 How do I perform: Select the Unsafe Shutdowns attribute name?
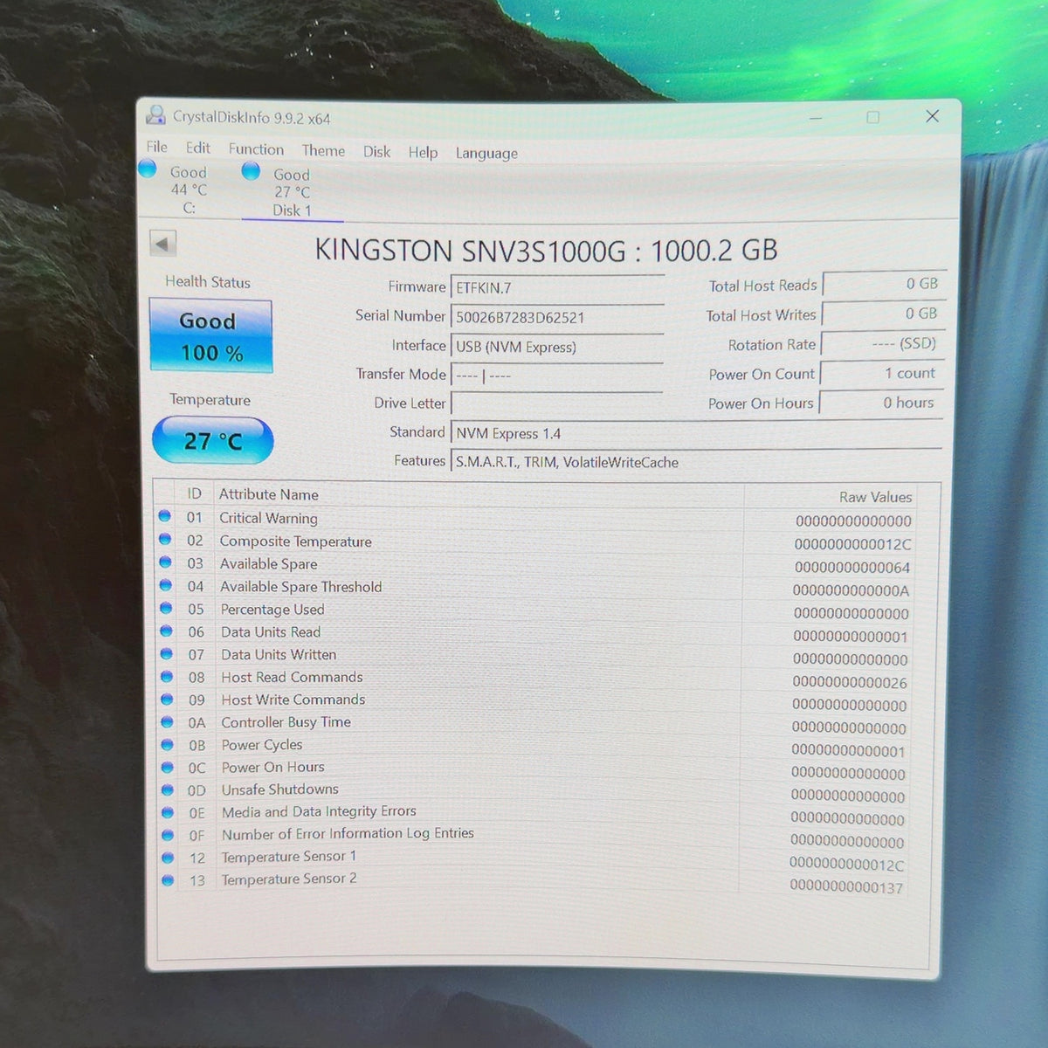point(280,789)
